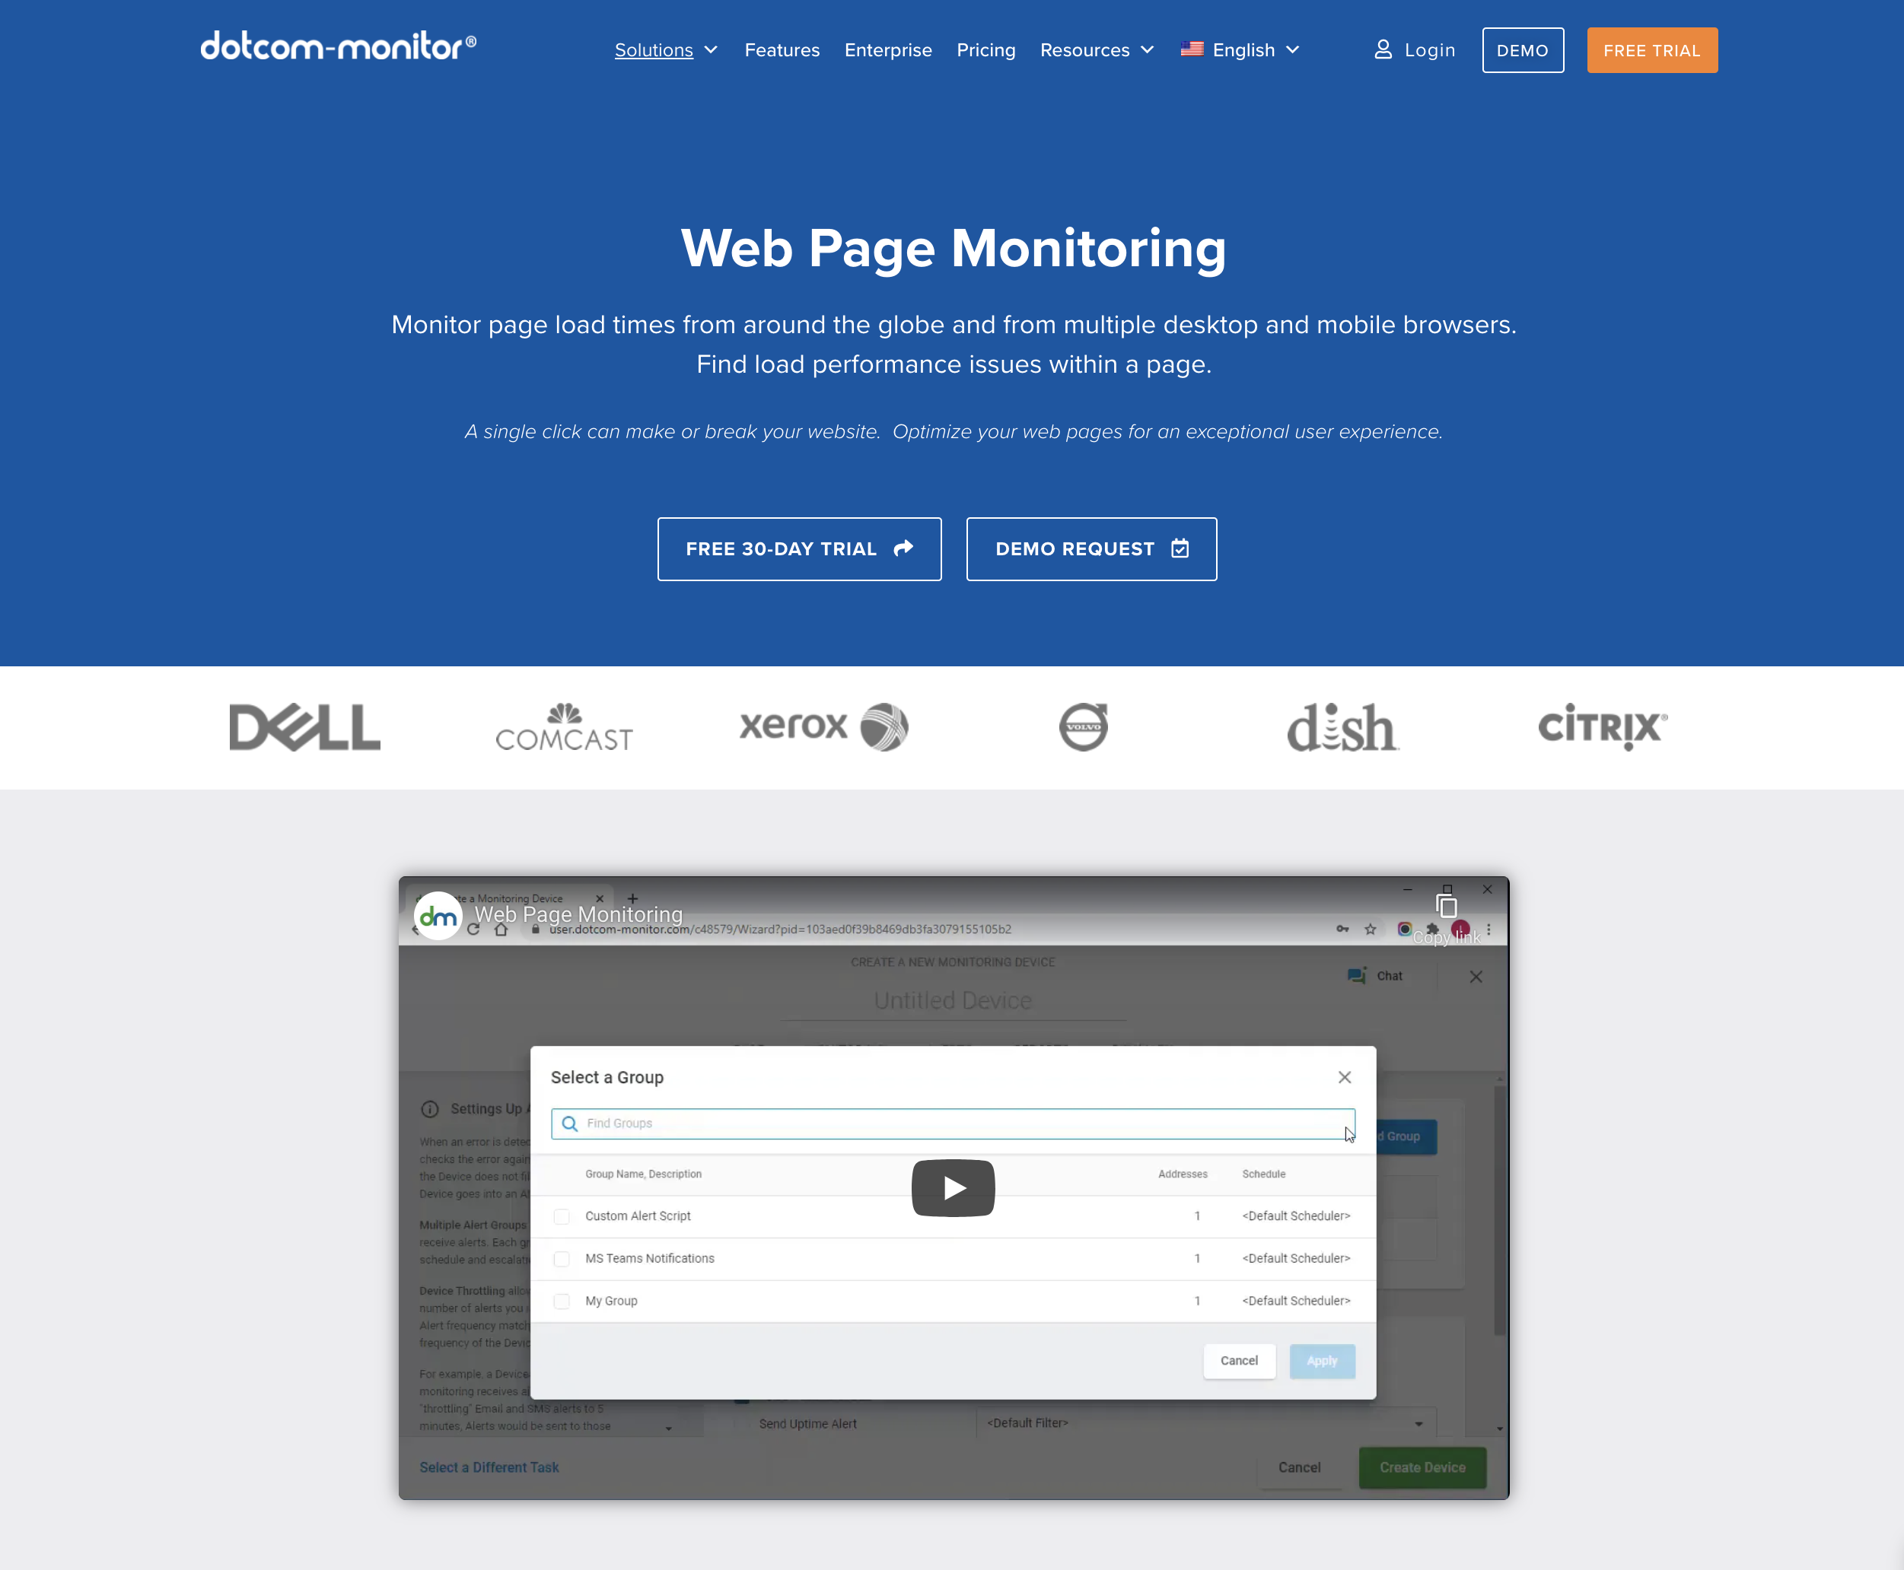Screen dimensions: 1904x1570
Task: Click the user account icon in top navigation
Action: (x=1382, y=49)
